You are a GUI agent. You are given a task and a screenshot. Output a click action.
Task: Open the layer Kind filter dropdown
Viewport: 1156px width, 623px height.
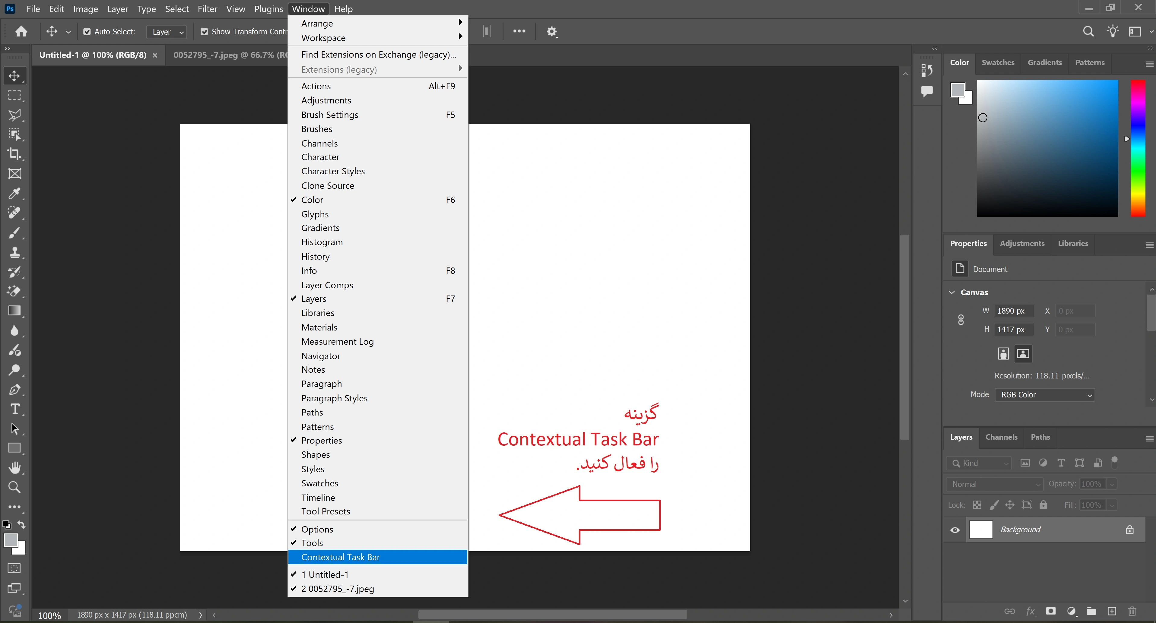[979, 463]
